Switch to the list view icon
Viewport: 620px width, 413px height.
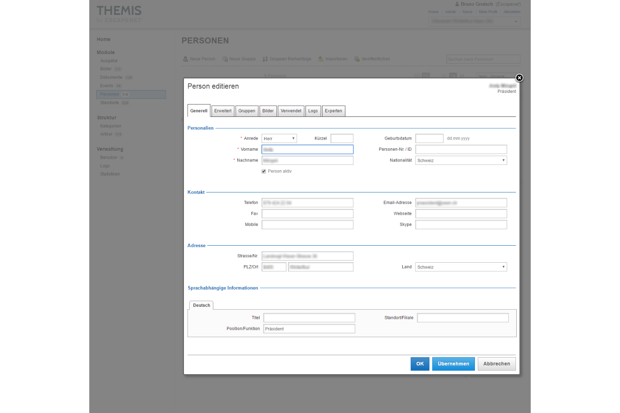[x=417, y=76]
